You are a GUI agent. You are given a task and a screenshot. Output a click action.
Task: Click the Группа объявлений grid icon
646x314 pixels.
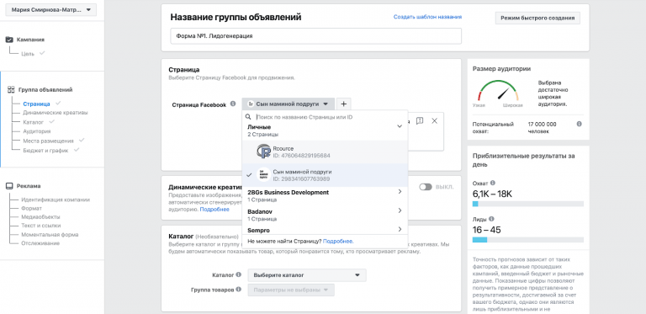pos(11,89)
